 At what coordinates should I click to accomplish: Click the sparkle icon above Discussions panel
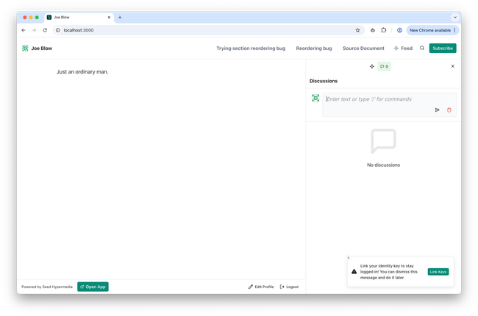pyautogui.click(x=372, y=66)
